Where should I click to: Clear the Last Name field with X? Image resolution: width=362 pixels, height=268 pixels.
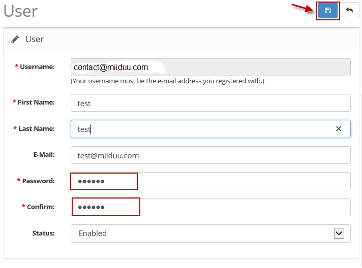tap(339, 128)
